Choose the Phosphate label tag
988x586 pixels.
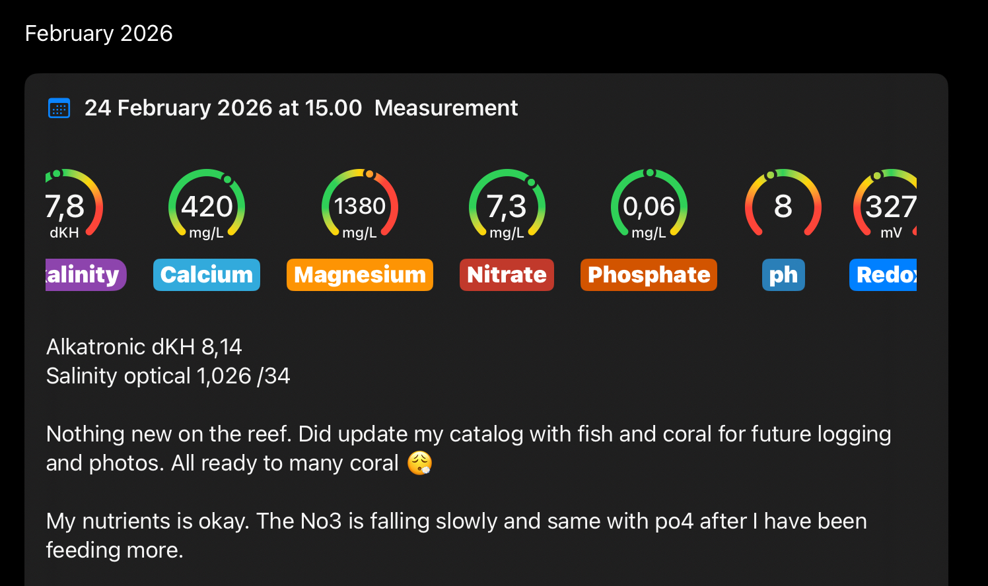pyautogui.click(x=649, y=275)
